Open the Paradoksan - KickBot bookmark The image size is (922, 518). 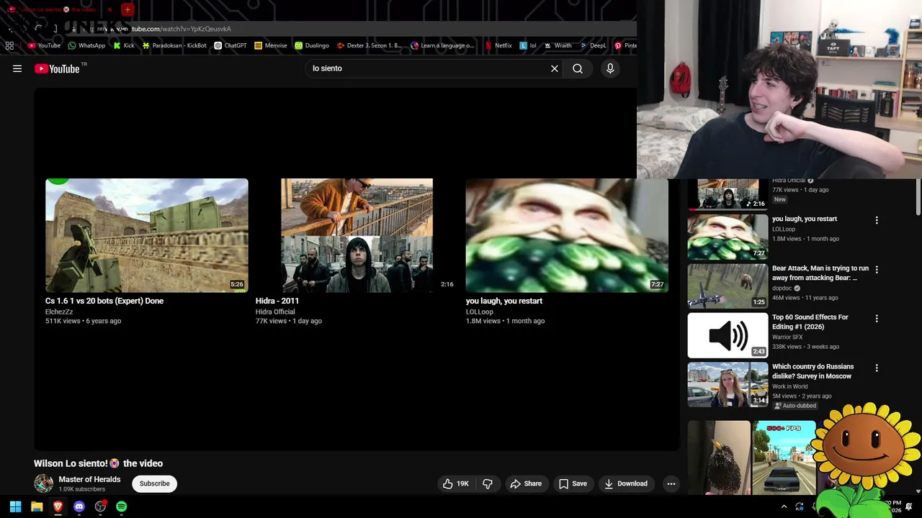[x=174, y=45]
